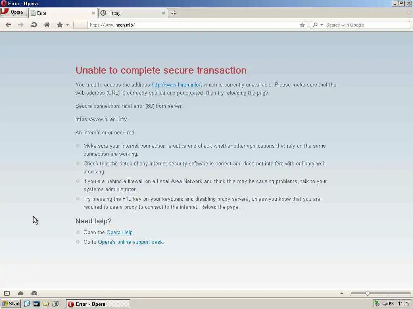The width and height of the screenshot is (413, 309).
Task: Click the clock showing 11:25
Action: click(x=403, y=304)
